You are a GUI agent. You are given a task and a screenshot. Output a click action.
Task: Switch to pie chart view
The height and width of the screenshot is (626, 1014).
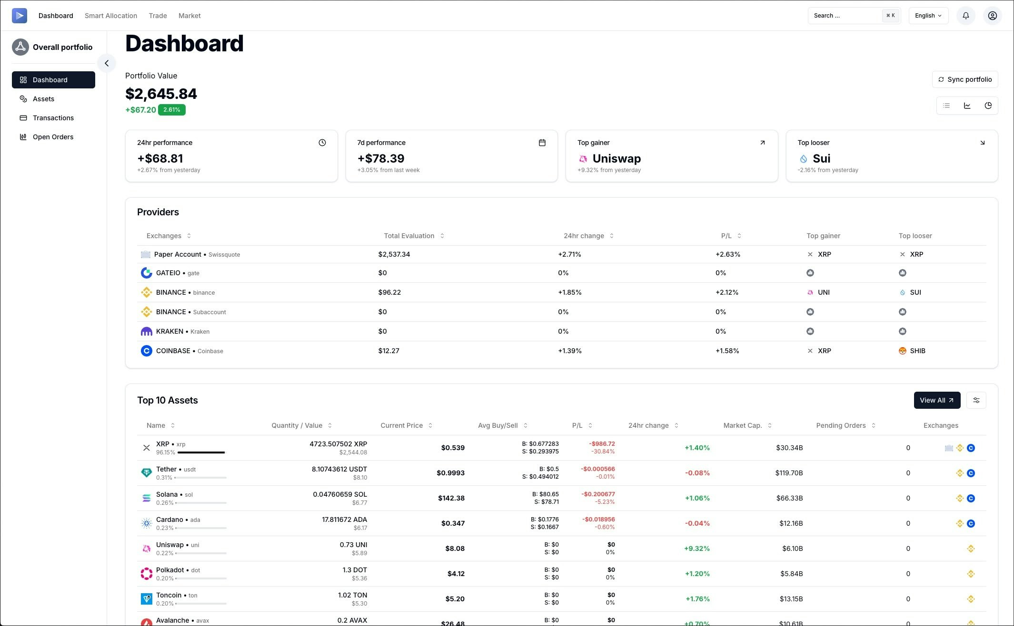988,106
